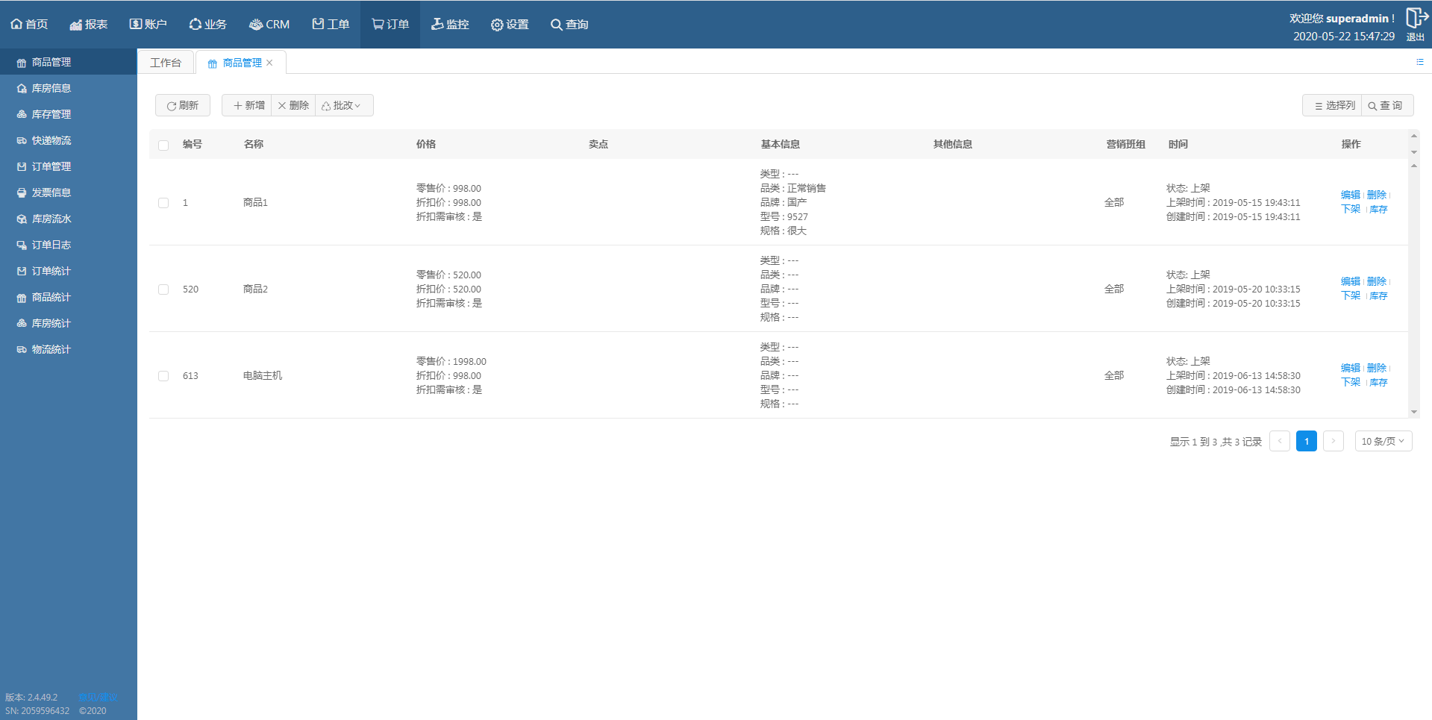Click 下架 for 商品1
Screen dimensions: 1432x720
tap(1351, 209)
